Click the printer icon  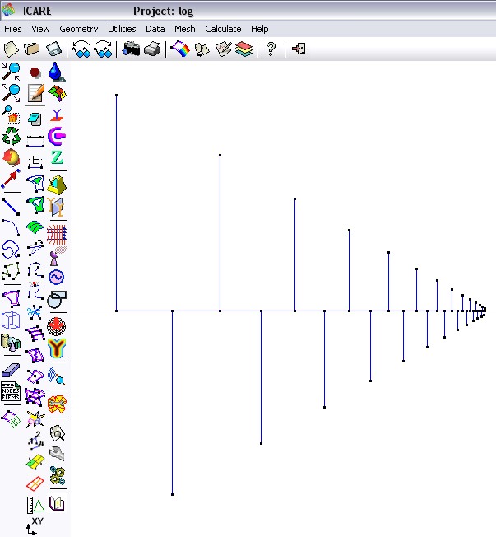(152, 49)
